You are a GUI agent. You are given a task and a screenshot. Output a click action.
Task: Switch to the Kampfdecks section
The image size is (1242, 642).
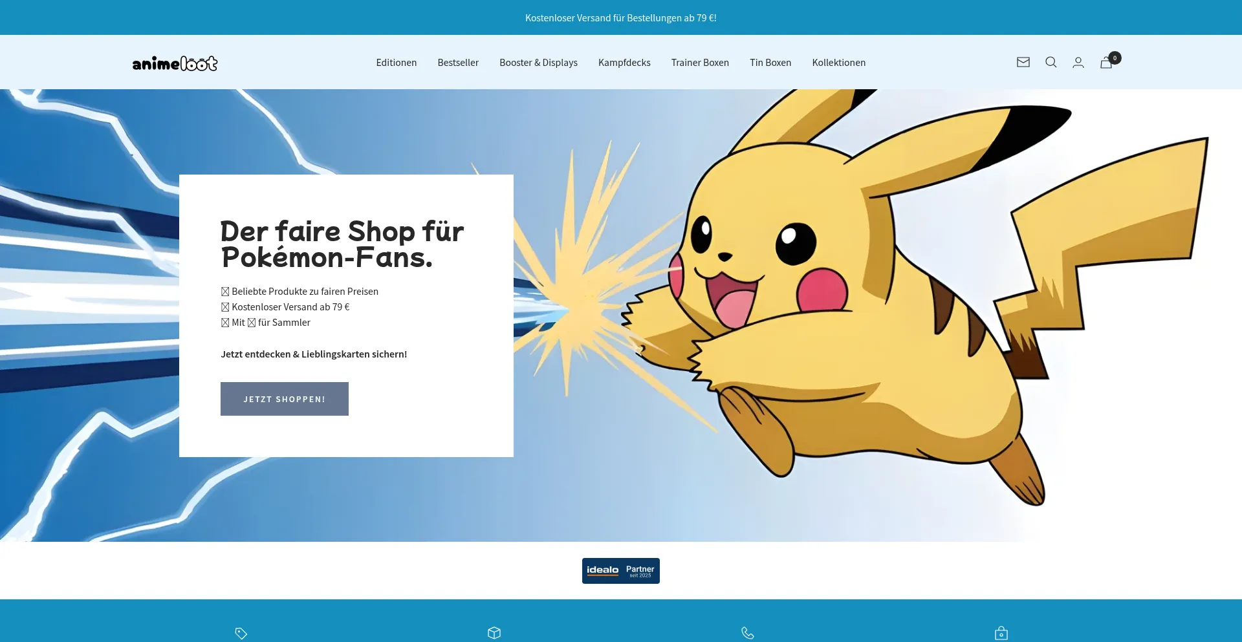[624, 62]
